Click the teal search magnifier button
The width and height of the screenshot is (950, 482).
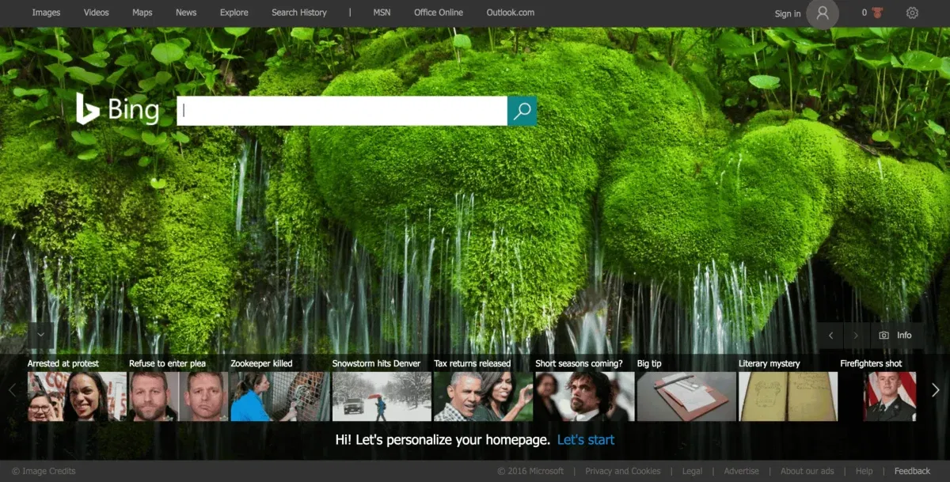click(522, 111)
